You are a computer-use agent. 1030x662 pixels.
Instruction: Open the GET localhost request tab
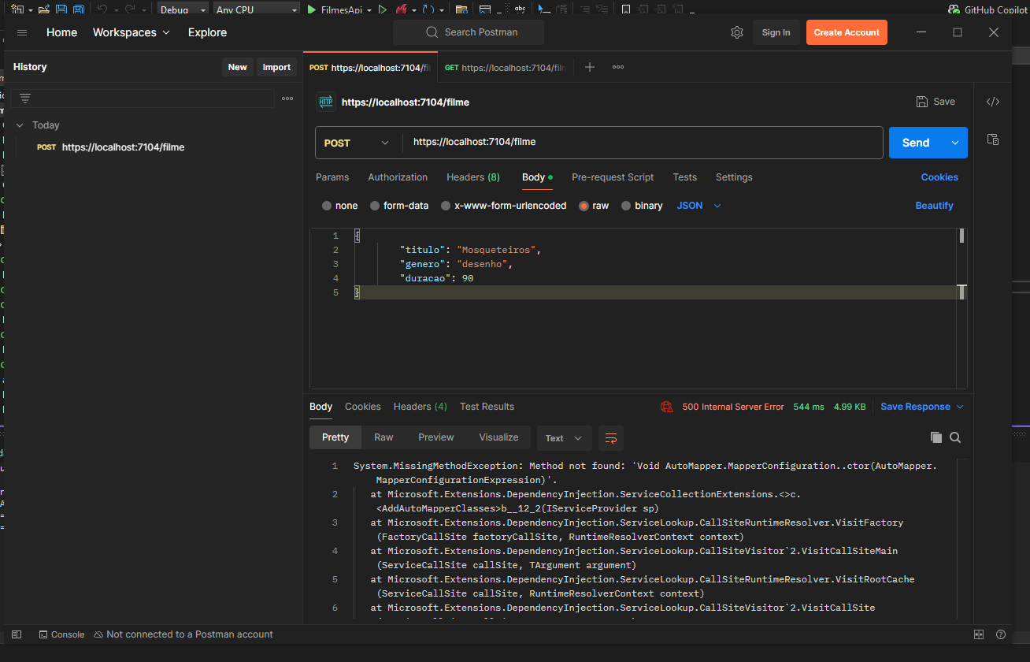[506, 68]
